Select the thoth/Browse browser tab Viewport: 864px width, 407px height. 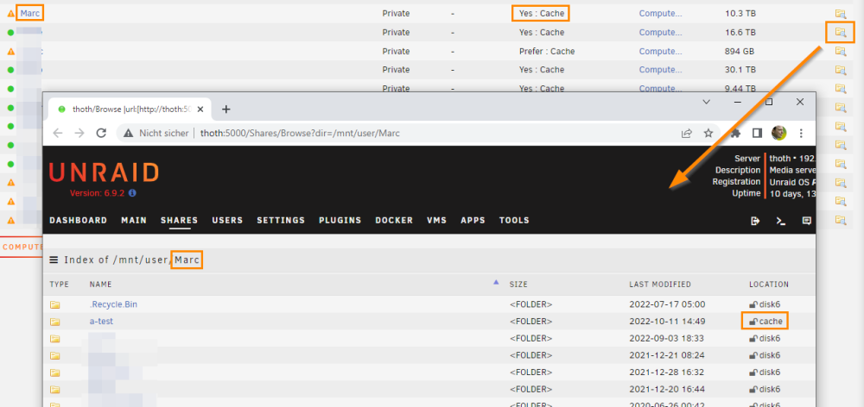pos(130,109)
